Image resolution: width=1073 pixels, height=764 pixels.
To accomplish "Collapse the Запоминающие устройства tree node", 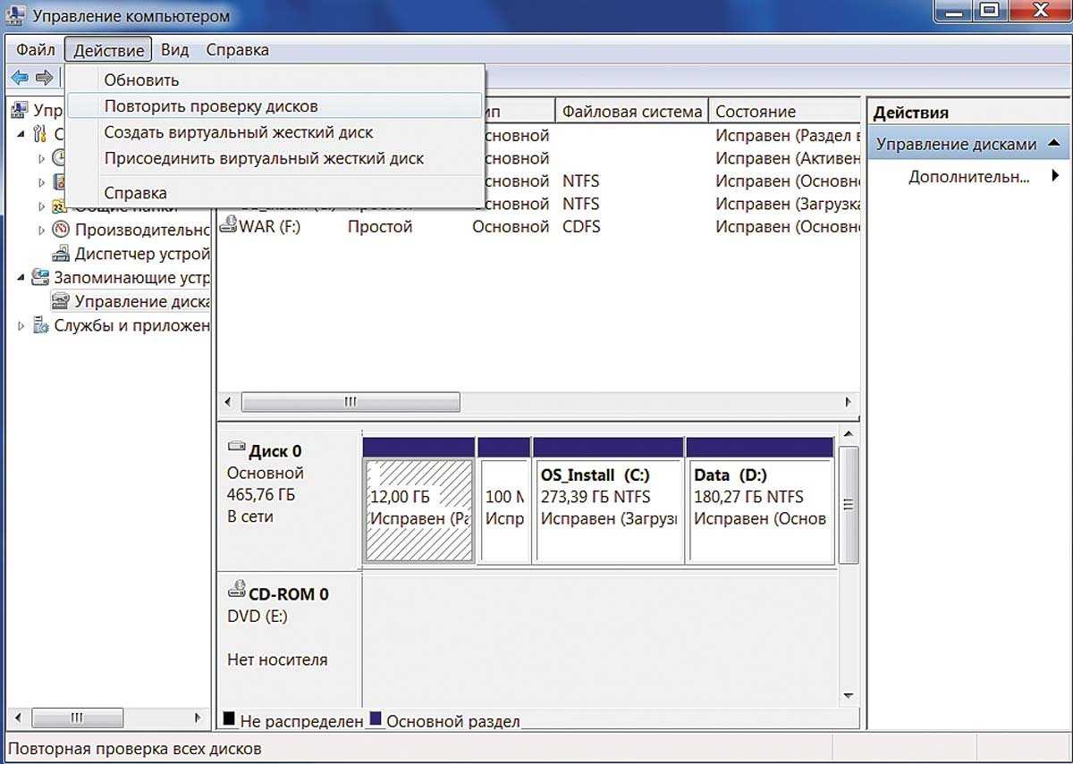I will tap(21, 277).
